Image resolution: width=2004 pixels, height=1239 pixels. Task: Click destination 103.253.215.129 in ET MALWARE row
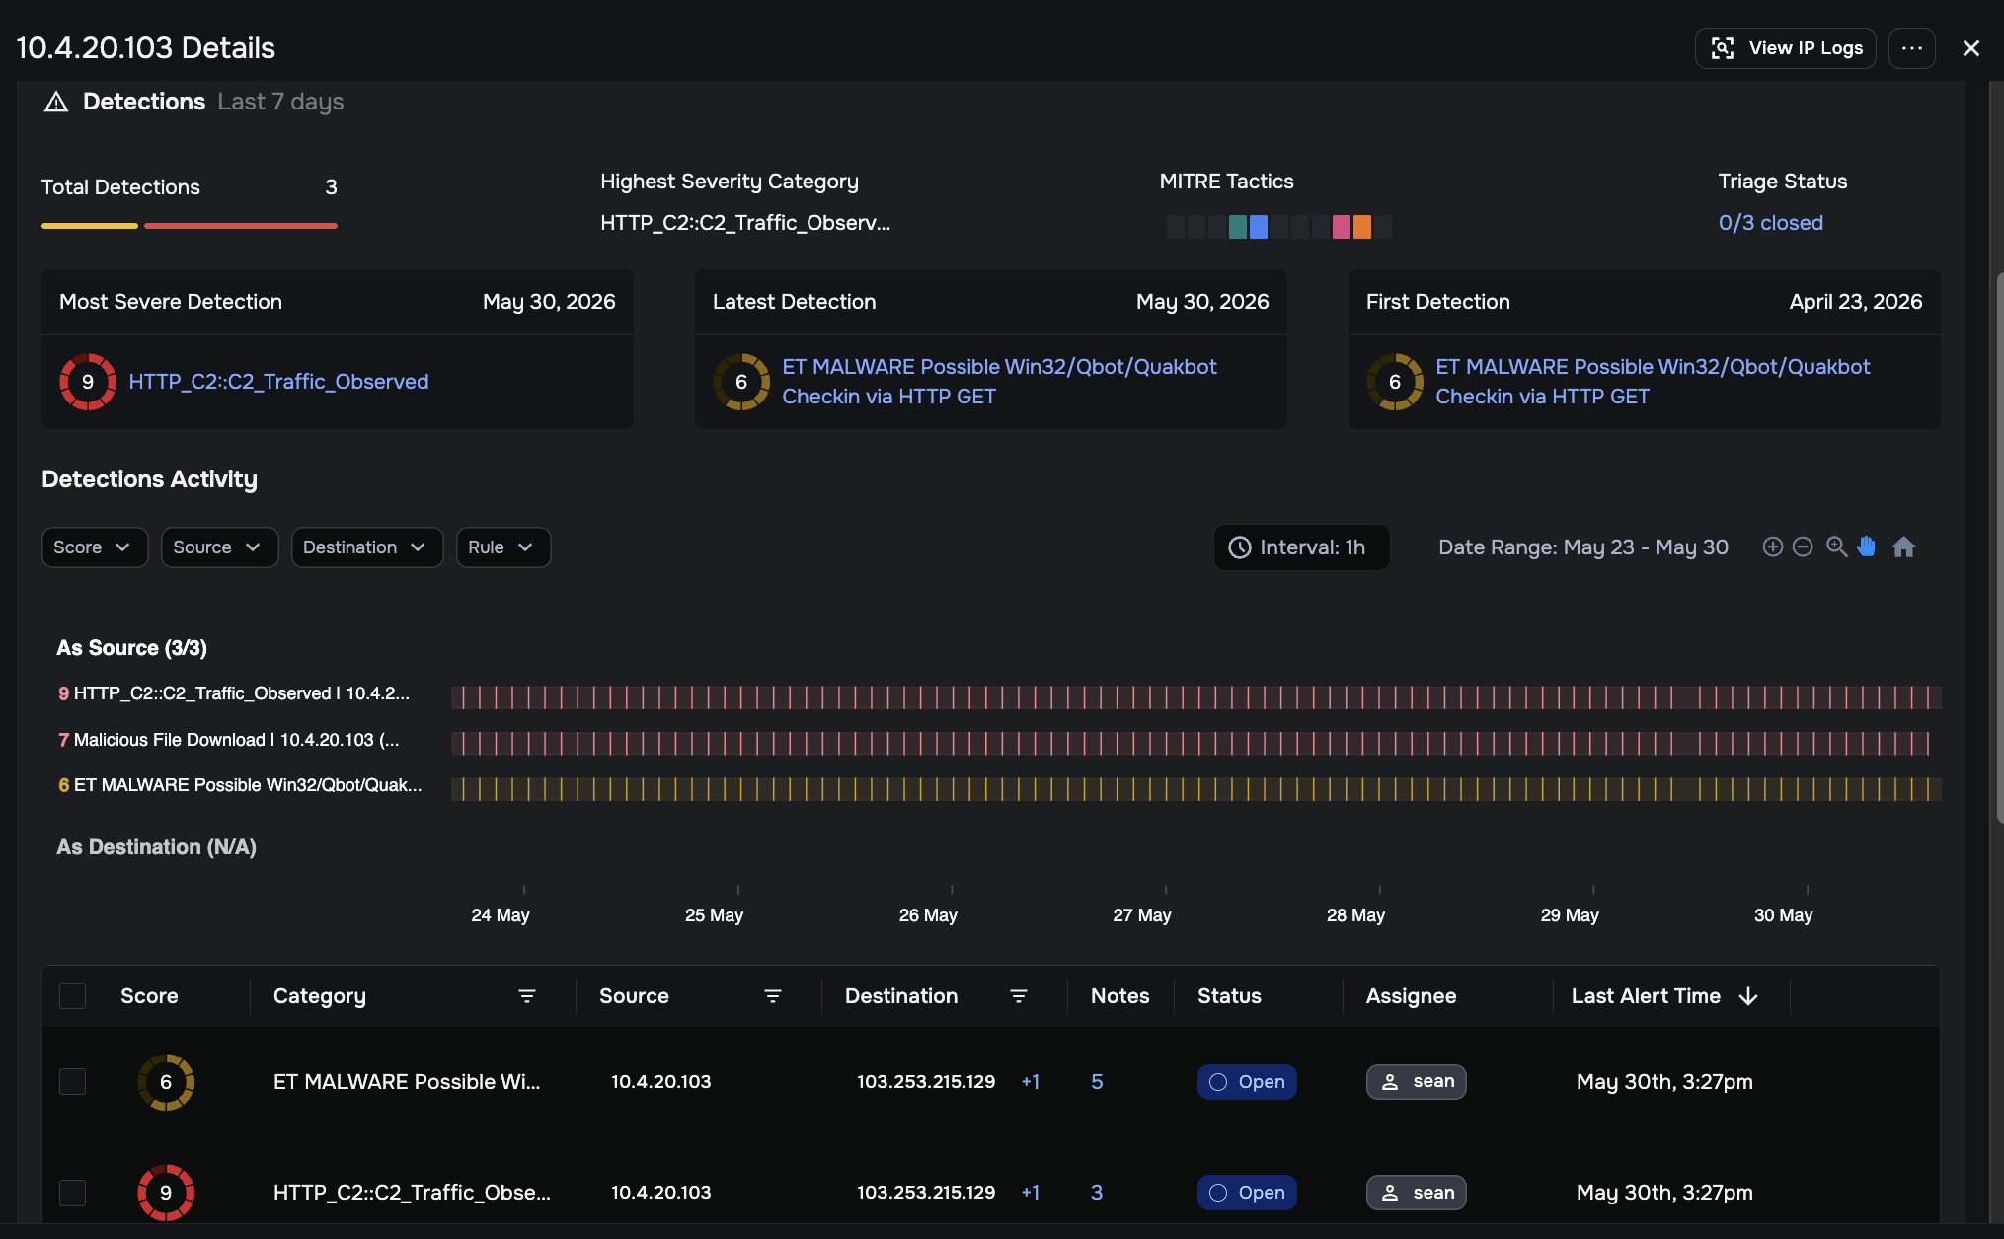click(x=926, y=1082)
